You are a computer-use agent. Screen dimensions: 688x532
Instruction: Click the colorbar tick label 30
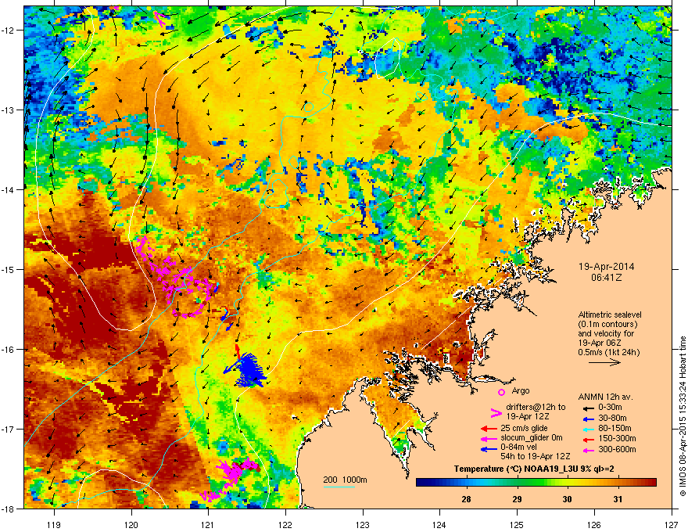coord(568,499)
